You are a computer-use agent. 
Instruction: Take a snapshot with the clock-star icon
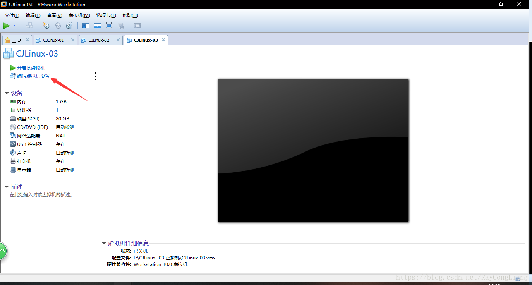(x=46, y=26)
